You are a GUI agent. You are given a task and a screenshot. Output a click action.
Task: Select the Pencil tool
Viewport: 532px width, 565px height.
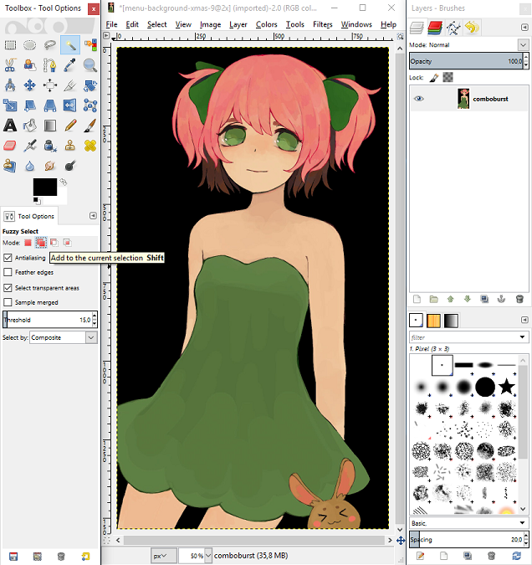click(70, 126)
